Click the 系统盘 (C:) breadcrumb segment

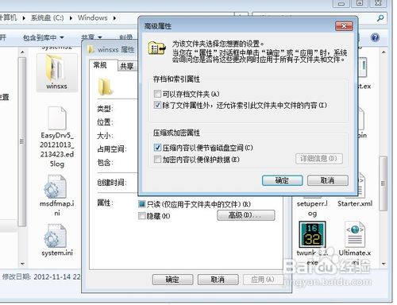(x=47, y=18)
